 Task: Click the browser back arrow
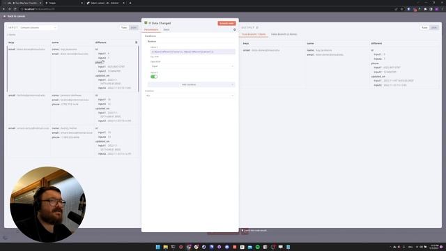(3, 9)
